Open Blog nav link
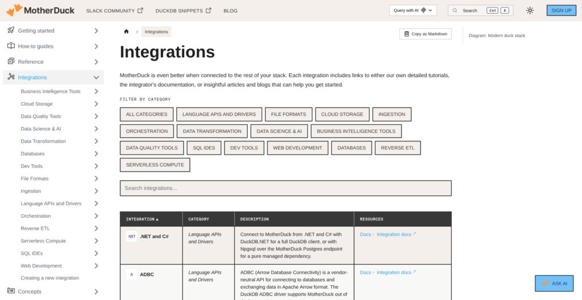This screenshot has height=300, width=582. coord(231,11)
